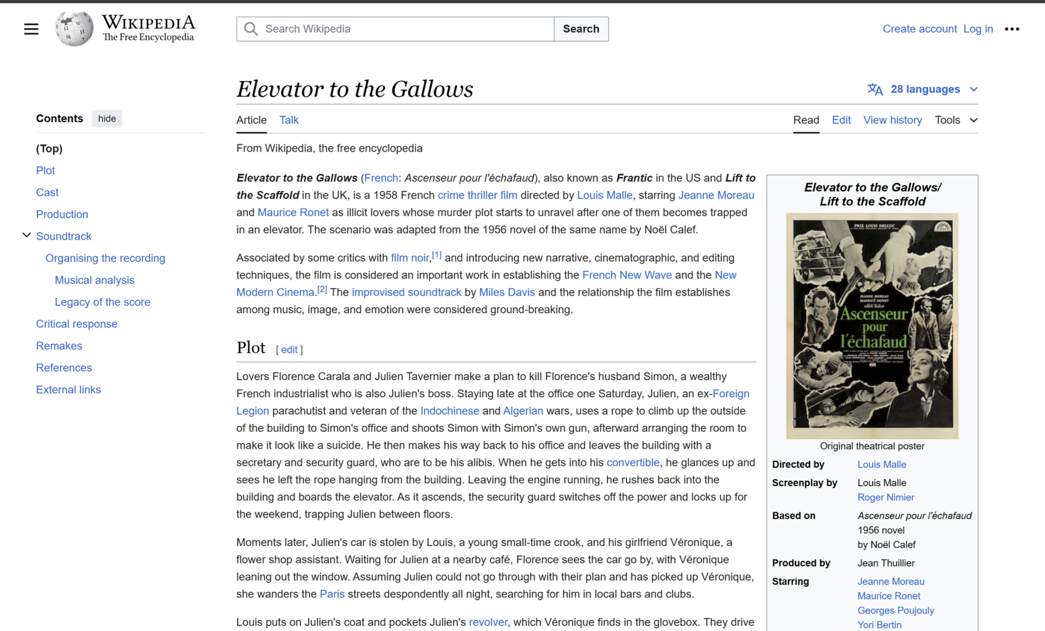Open the hamburger main menu
Screen dimensions: 1045x631
[x=31, y=29]
